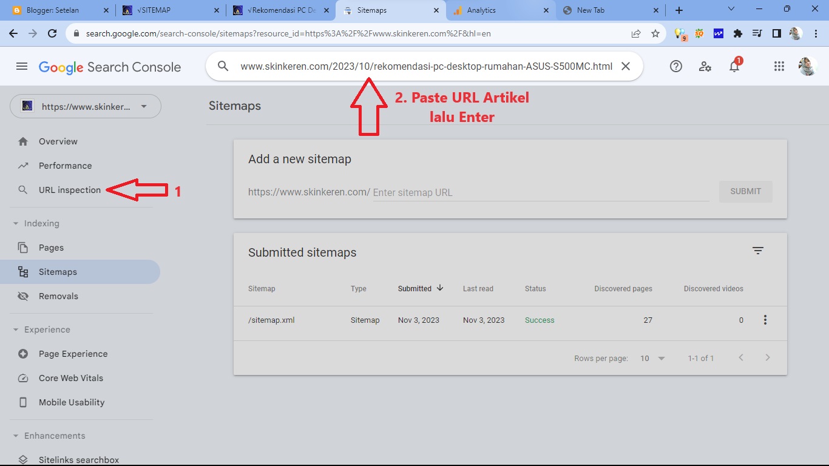Close the Analytics browser tab

click(x=546, y=10)
